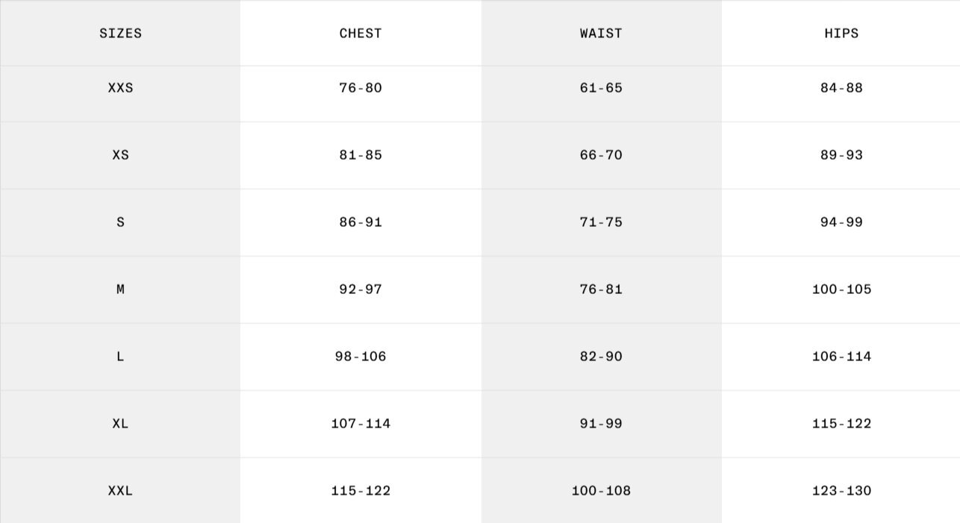Select hips measurement 94-99
Screen dimensions: 960x523
[841, 222]
